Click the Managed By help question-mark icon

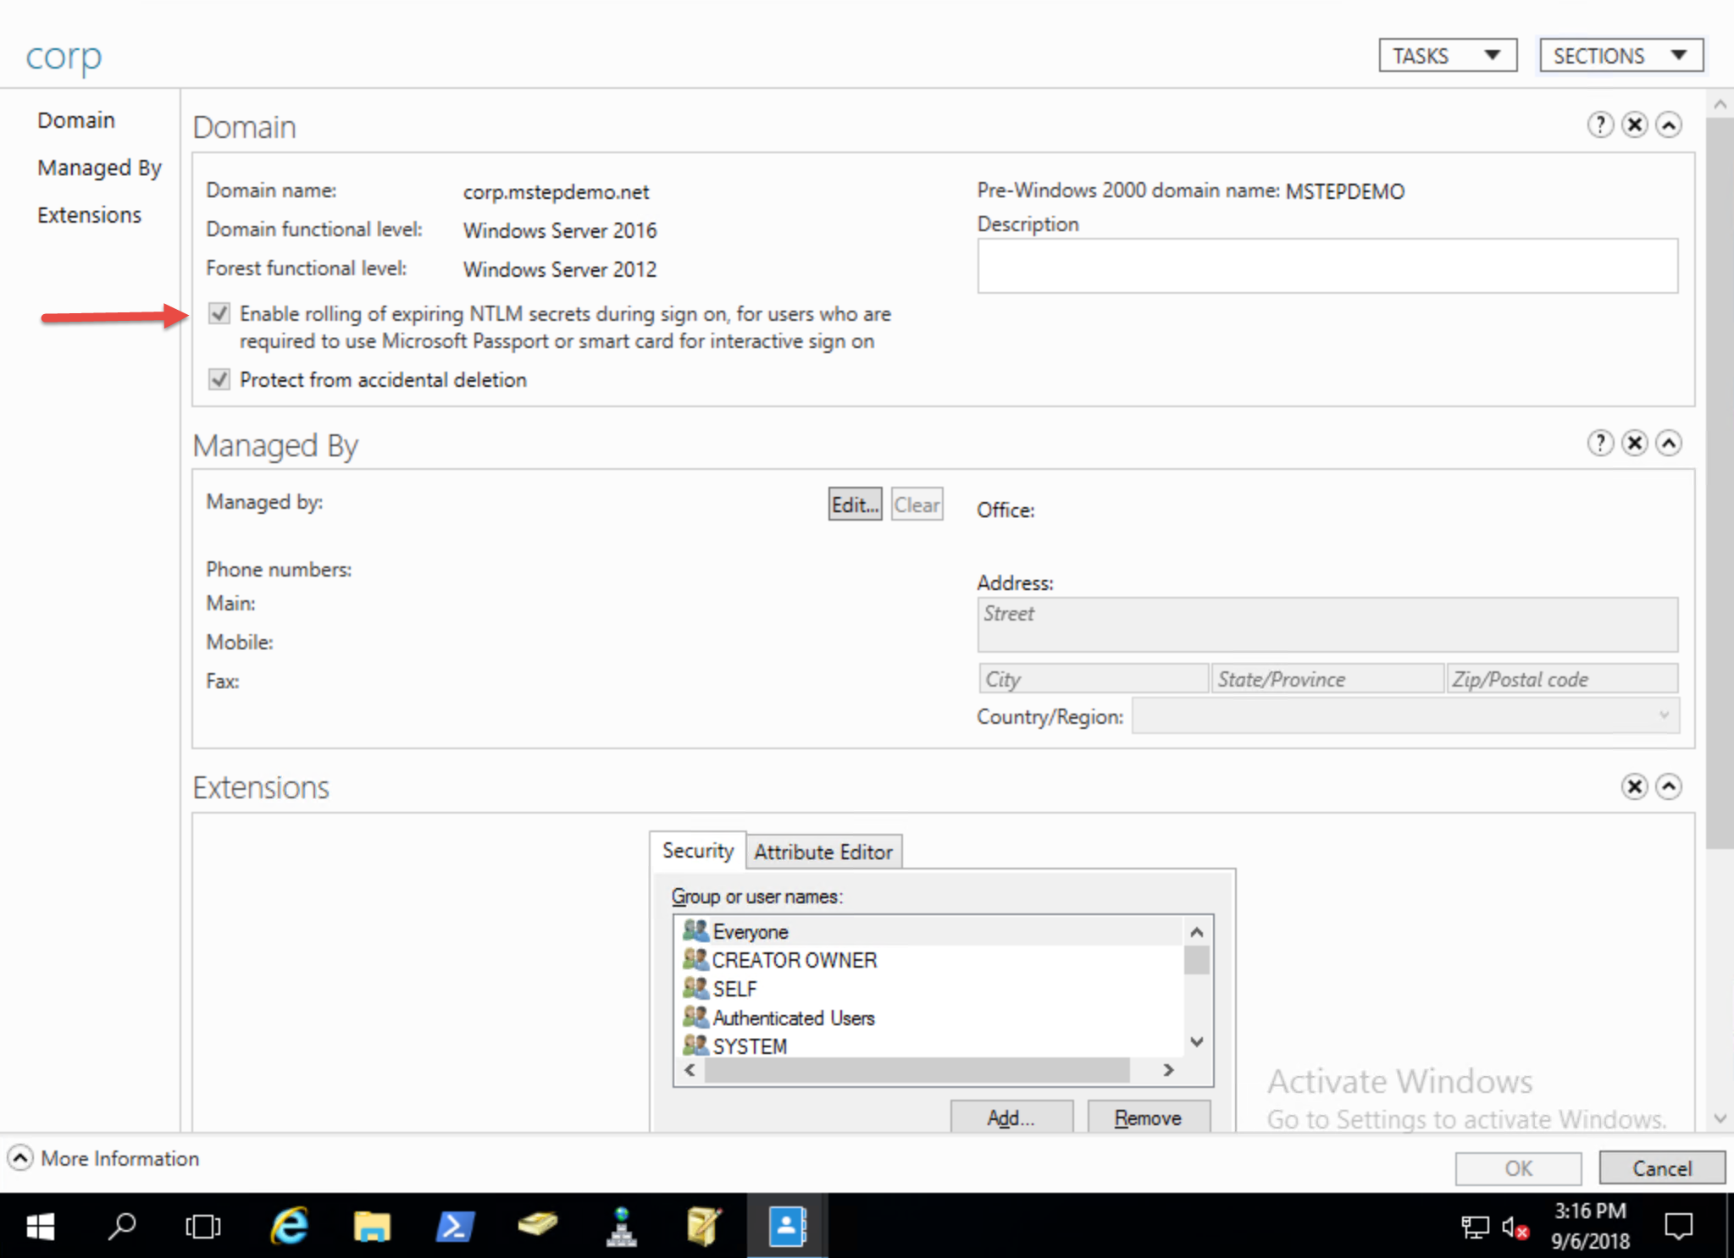coord(1599,444)
